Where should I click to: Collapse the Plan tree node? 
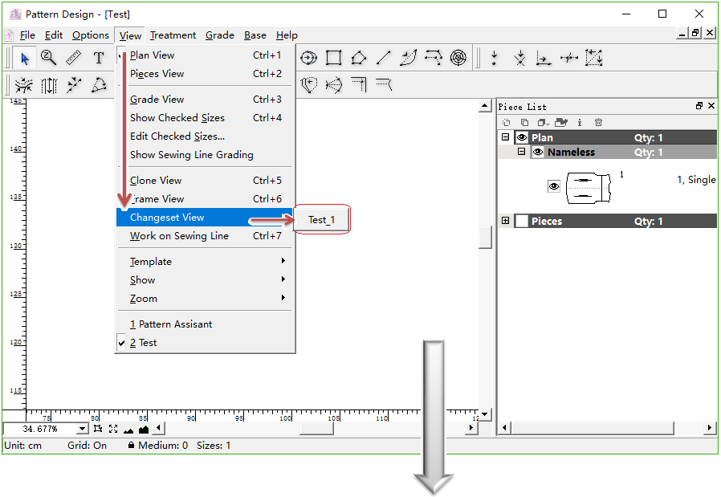coord(506,137)
